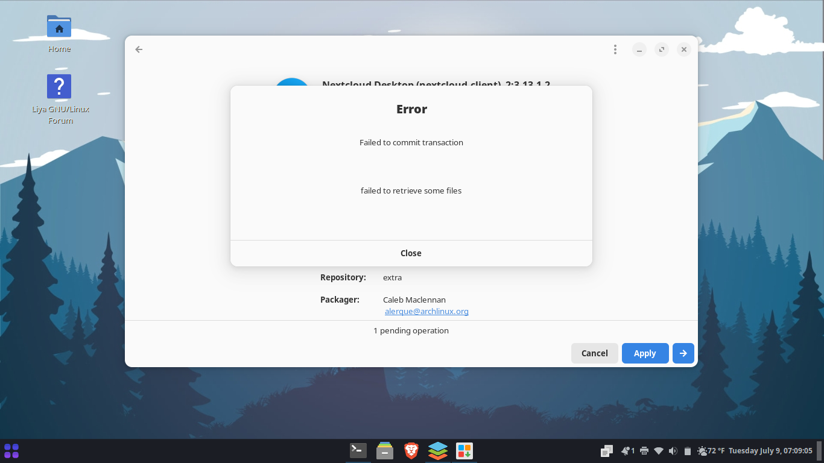Click the Apply button

tap(645, 353)
